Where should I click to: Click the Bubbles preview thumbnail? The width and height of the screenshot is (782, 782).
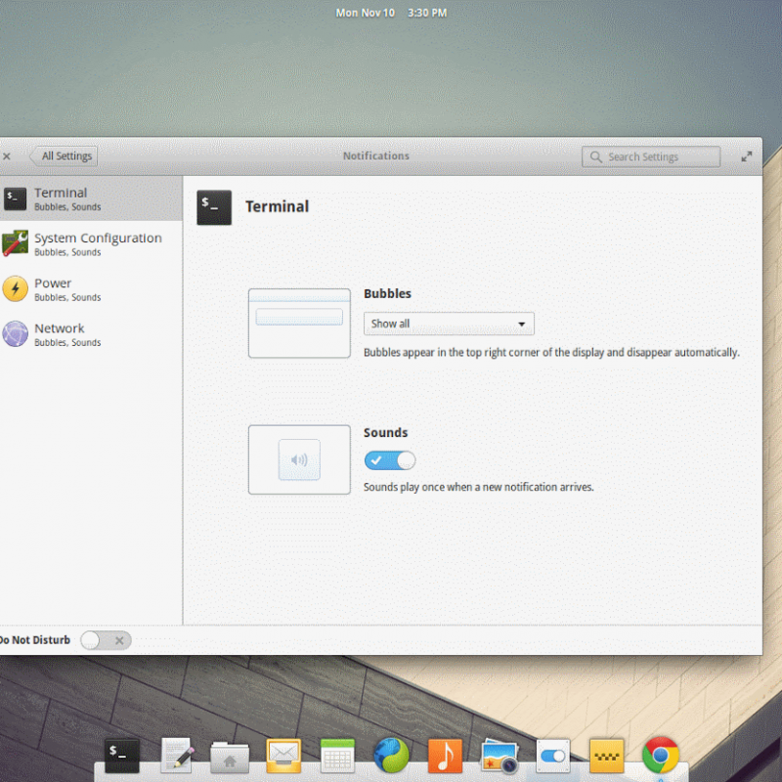coord(299,323)
